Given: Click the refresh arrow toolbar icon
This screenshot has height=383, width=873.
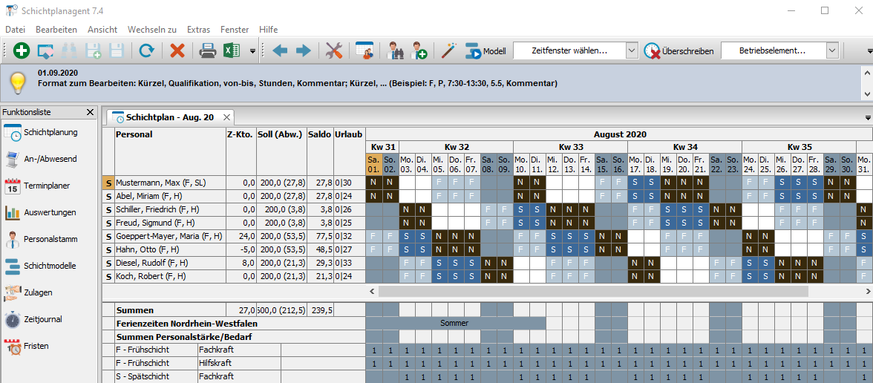Looking at the screenshot, I should (147, 51).
